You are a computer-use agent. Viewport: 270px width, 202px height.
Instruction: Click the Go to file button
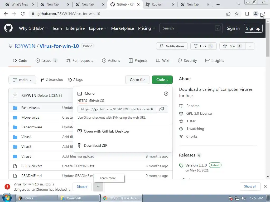click(137, 80)
